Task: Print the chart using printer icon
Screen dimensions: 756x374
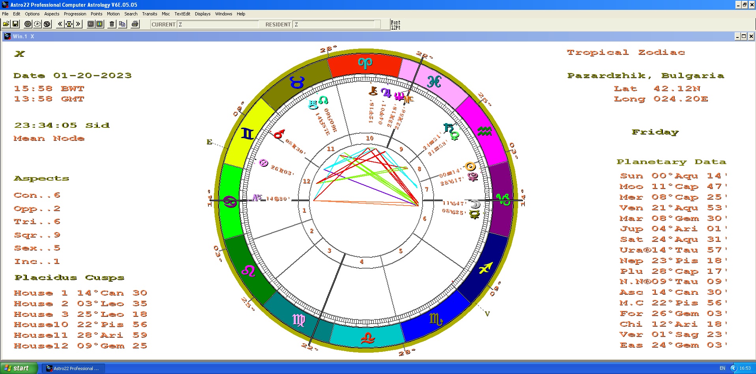Action: (135, 24)
